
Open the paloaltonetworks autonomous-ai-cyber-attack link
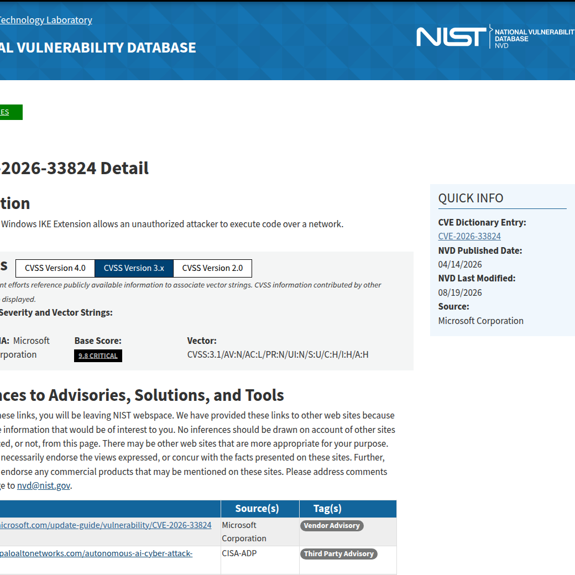(96, 553)
